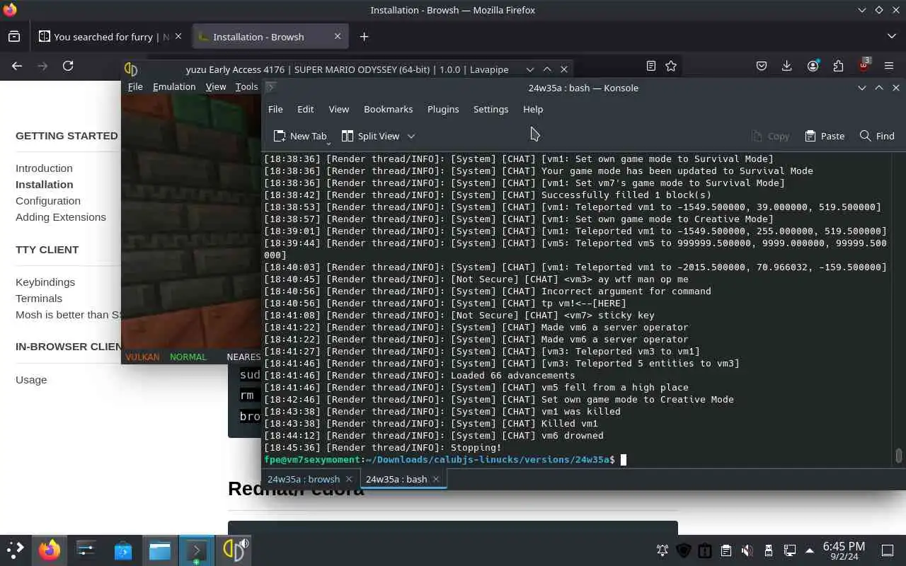The image size is (906, 566).
Task: Open yuzu's Tools menu
Action: 246,86
